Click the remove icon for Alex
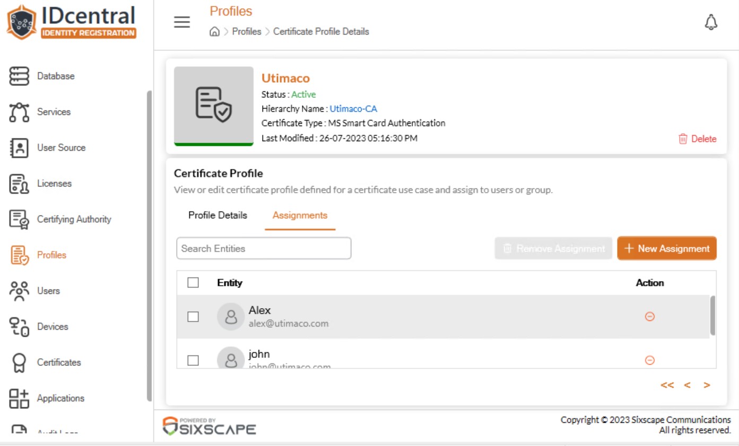The height and width of the screenshot is (446, 739). [x=649, y=317]
